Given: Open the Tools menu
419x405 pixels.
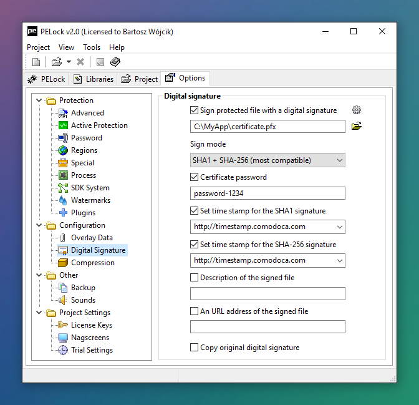Looking at the screenshot, I should click(x=92, y=47).
